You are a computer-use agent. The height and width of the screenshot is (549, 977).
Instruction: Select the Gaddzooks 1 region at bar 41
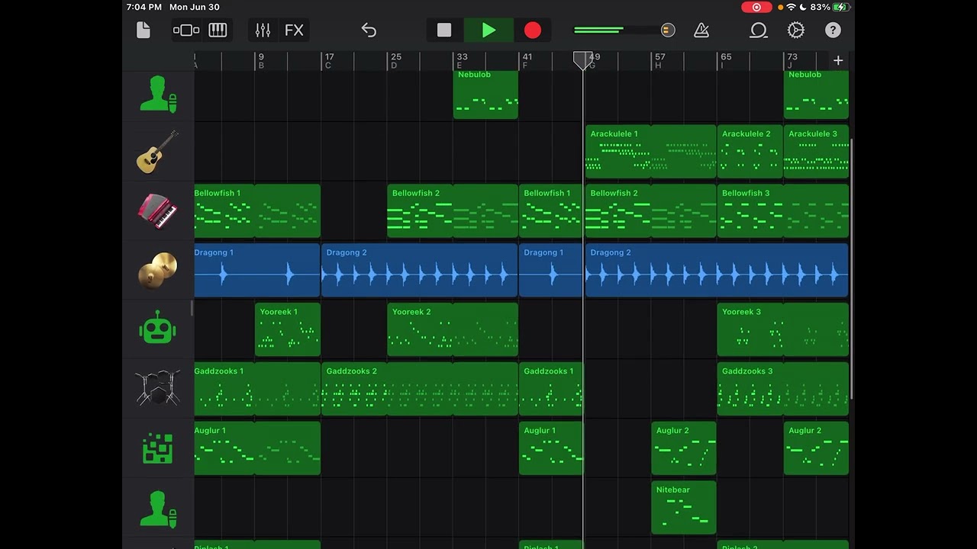point(550,390)
